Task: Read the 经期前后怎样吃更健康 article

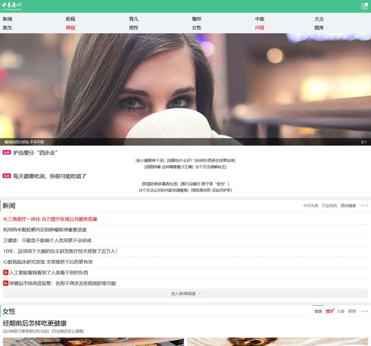Action: coord(35,323)
